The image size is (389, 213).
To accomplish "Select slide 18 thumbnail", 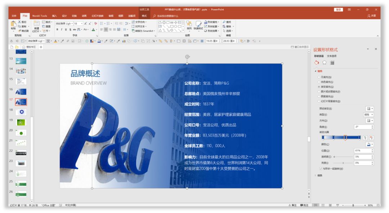I will click(21, 112).
